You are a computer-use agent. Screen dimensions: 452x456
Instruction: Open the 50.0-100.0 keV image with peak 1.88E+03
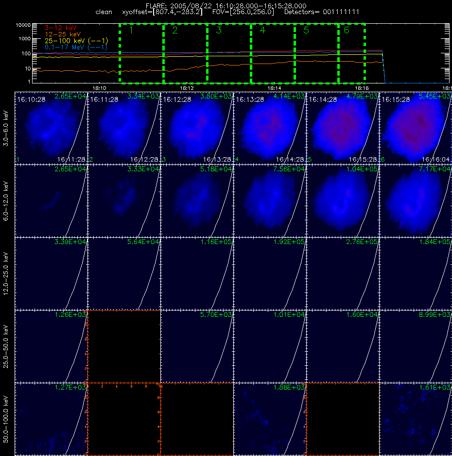(x=270, y=419)
